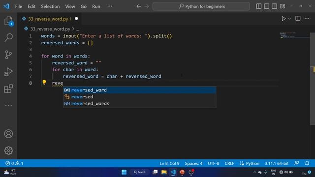Screen dimensions: 315x177
Task: Open the editor More Actions ellipsis
Action: [307, 19]
